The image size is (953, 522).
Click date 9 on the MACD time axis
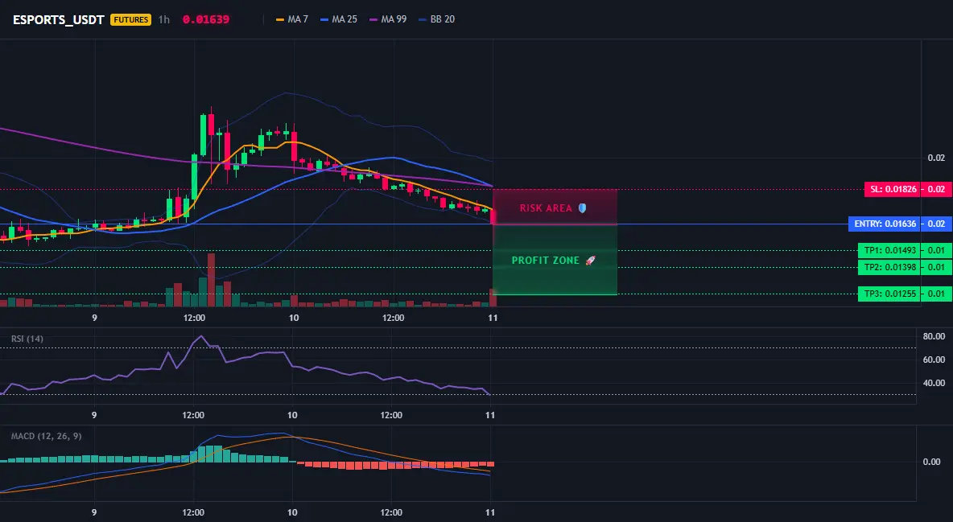point(93,512)
